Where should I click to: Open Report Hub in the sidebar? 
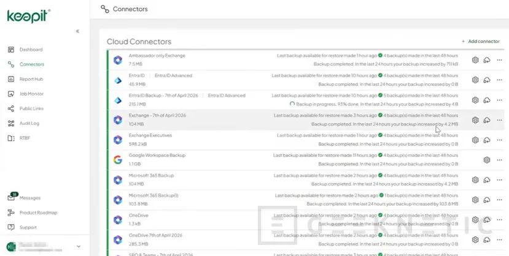(31, 79)
